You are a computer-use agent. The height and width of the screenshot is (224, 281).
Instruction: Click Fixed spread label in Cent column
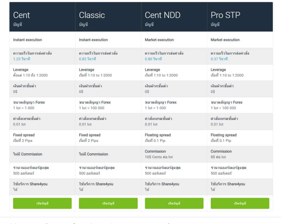(x=24, y=135)
